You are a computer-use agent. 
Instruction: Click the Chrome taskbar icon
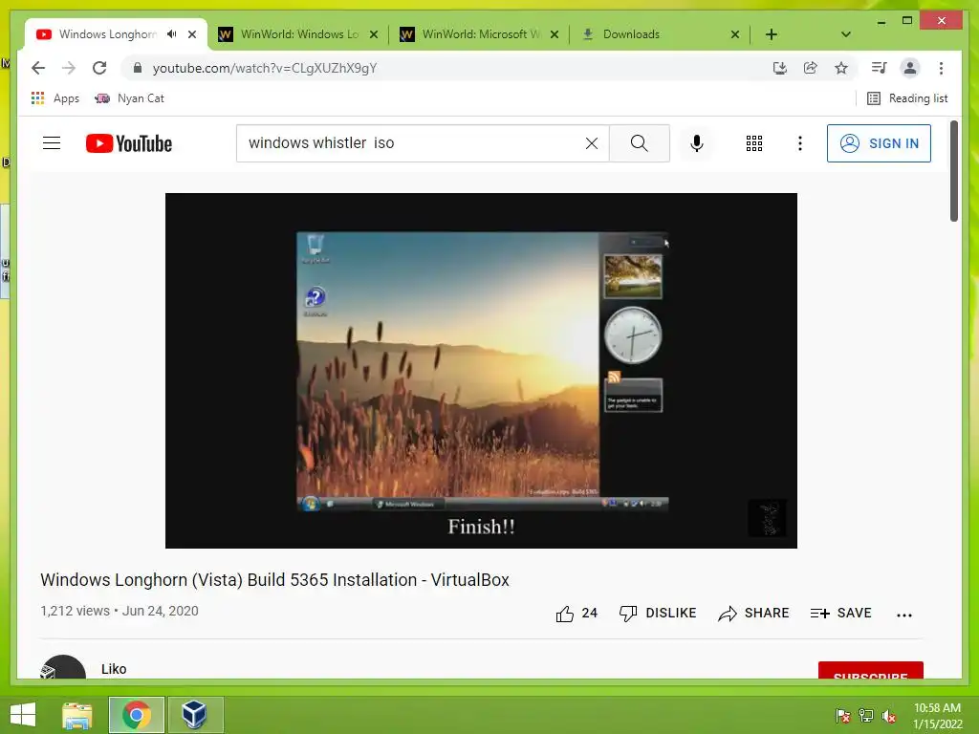click(137, 715)
